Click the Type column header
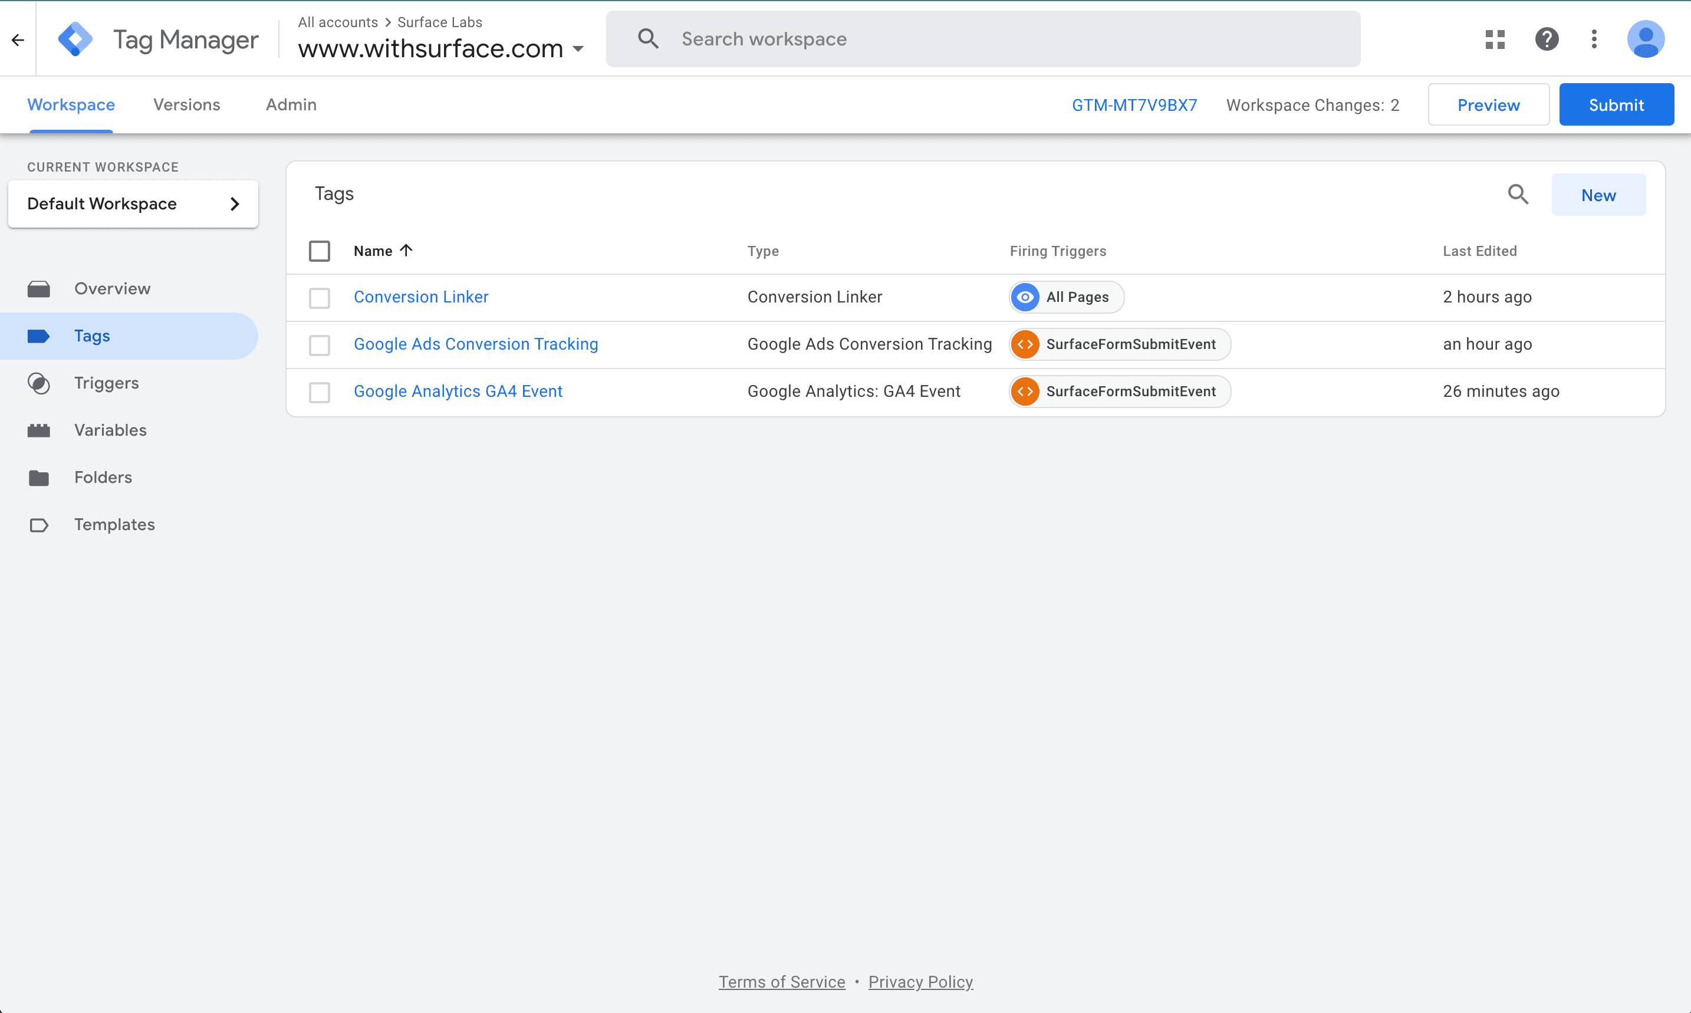The image size is (1691, 1013). click(763, 251)
